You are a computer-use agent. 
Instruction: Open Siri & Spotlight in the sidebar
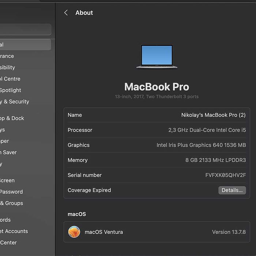point(11,90)
